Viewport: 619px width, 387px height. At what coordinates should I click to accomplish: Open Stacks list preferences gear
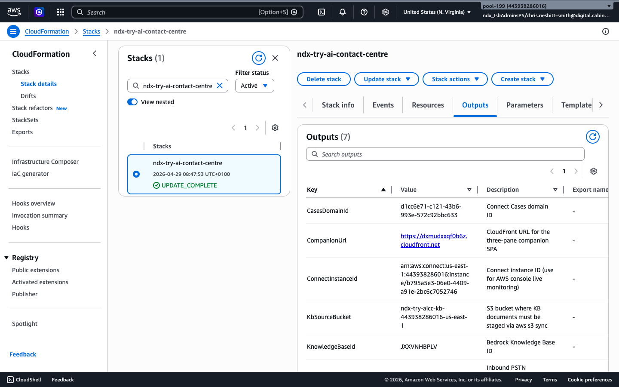275,128
